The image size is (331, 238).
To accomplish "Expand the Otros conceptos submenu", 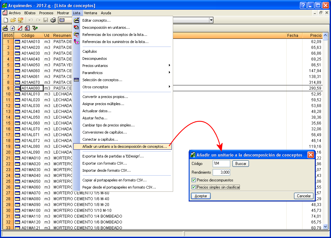I will coord(169,87).
